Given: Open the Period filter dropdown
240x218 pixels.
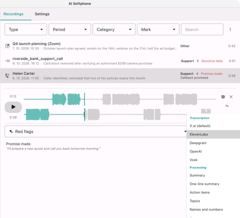Looking at the screenshot, I should (x=70, y=29).
